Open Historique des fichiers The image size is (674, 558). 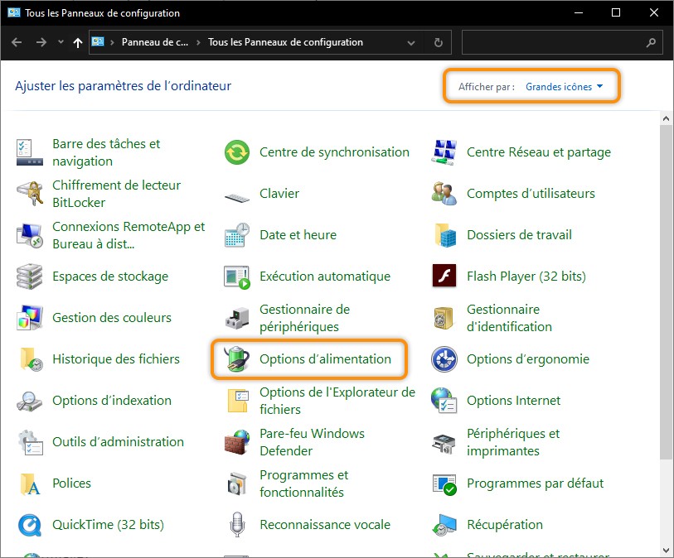tap(116, 358)
